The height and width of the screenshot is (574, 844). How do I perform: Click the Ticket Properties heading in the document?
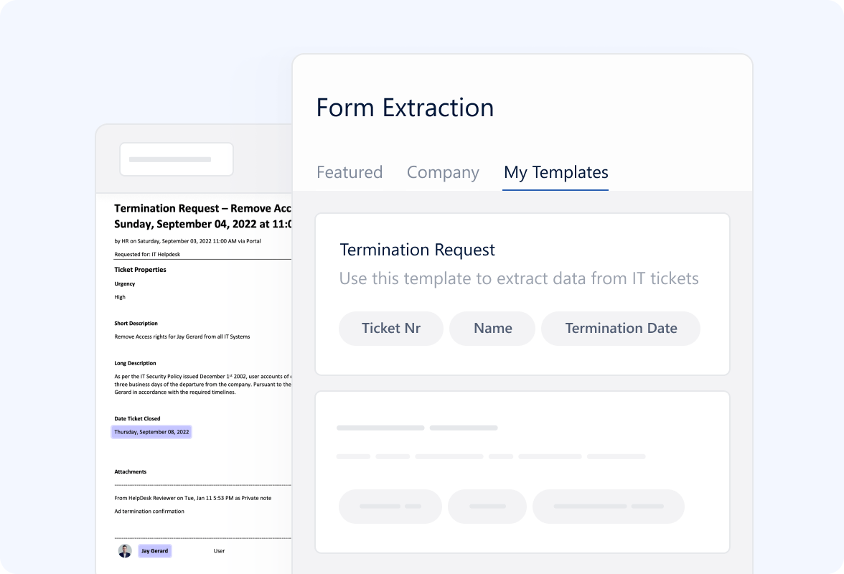coord(140,270)
